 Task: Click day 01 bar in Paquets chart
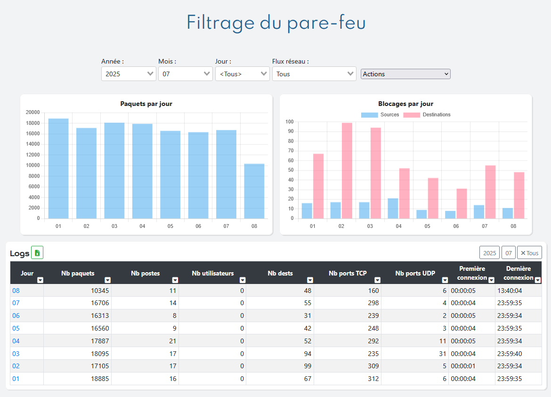(x=58, y=169)
